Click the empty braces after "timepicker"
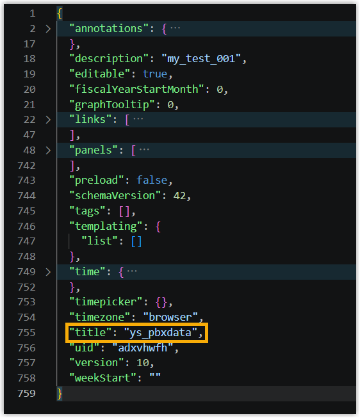The height and width of the screenshot is (418, 360). (161, 303)
